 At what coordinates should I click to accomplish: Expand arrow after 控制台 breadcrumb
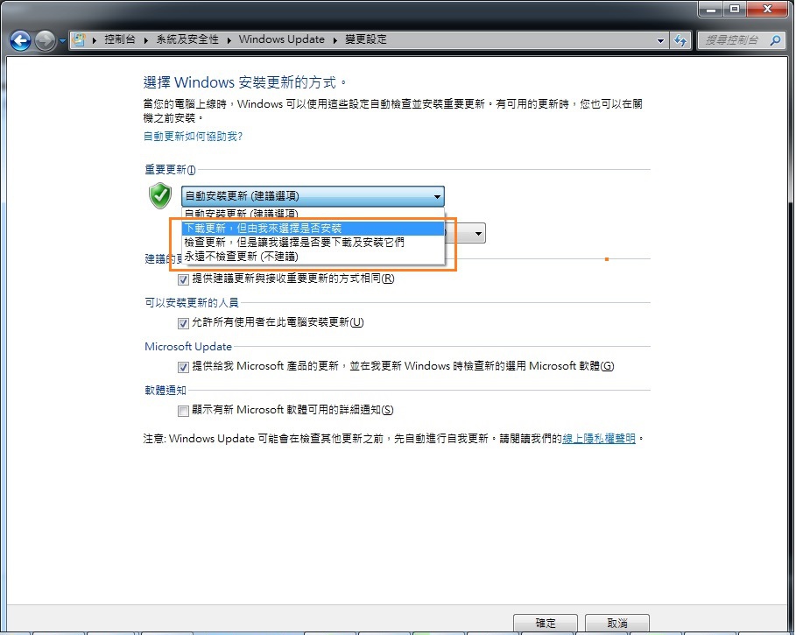click(145, 40)
